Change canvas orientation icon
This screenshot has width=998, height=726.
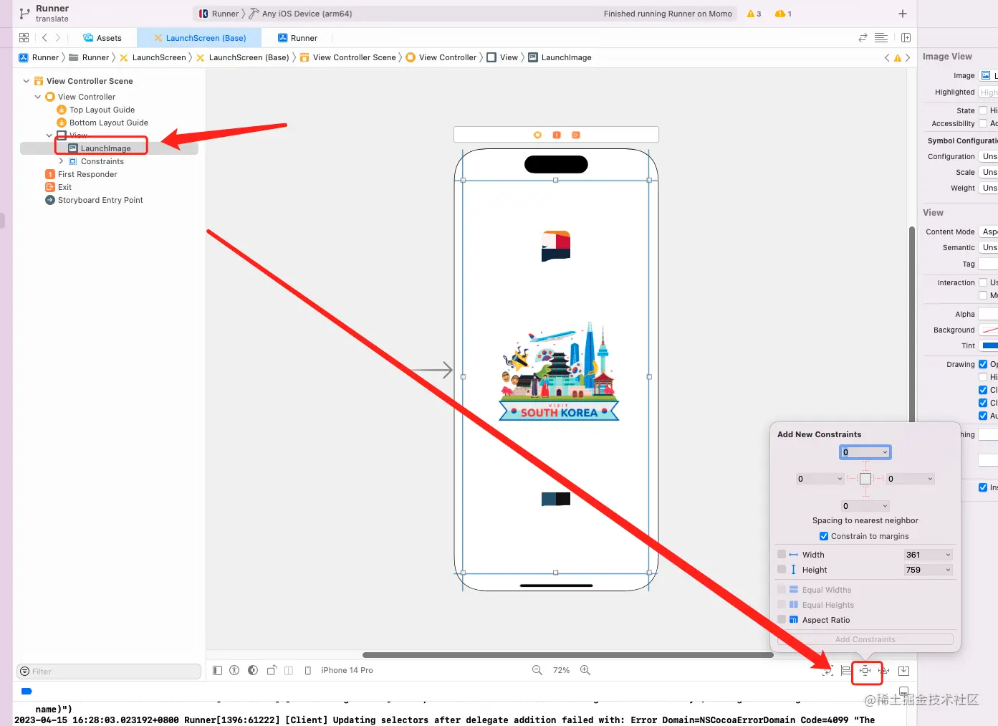[x=272, y=670]
